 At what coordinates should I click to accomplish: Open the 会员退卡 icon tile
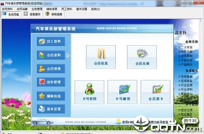coord(155,92)
